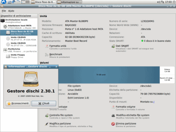
Task: Open the File menu
Action: [4, 11]
